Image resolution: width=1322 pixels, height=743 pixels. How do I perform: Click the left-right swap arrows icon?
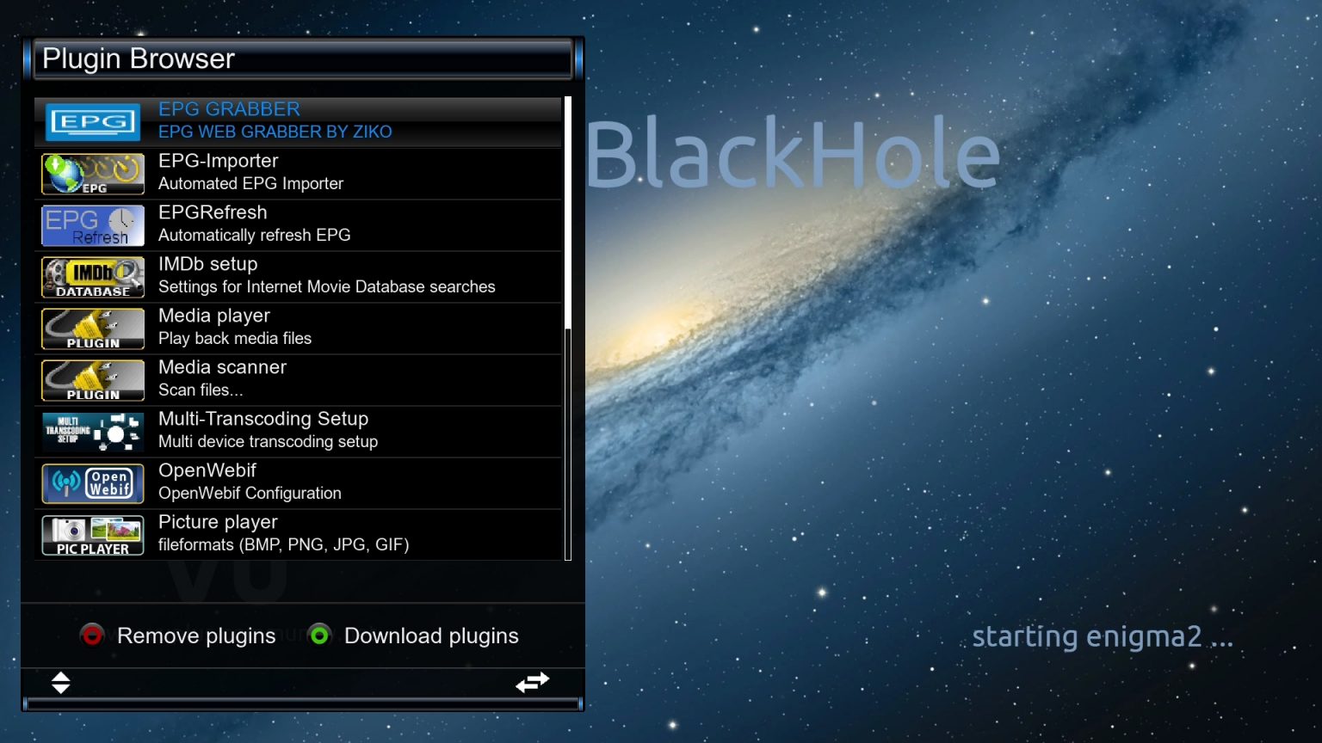[x=532, y=682]
